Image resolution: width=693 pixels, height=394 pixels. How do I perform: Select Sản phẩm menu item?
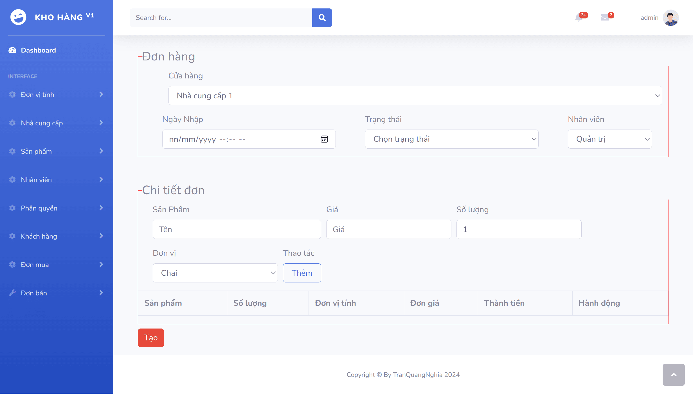(x=57, y=151)
